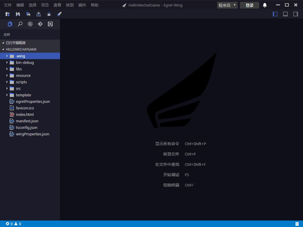This screenshot has width=303, height=227.
Task: Open the debug sidebar view
Action: 30,24
